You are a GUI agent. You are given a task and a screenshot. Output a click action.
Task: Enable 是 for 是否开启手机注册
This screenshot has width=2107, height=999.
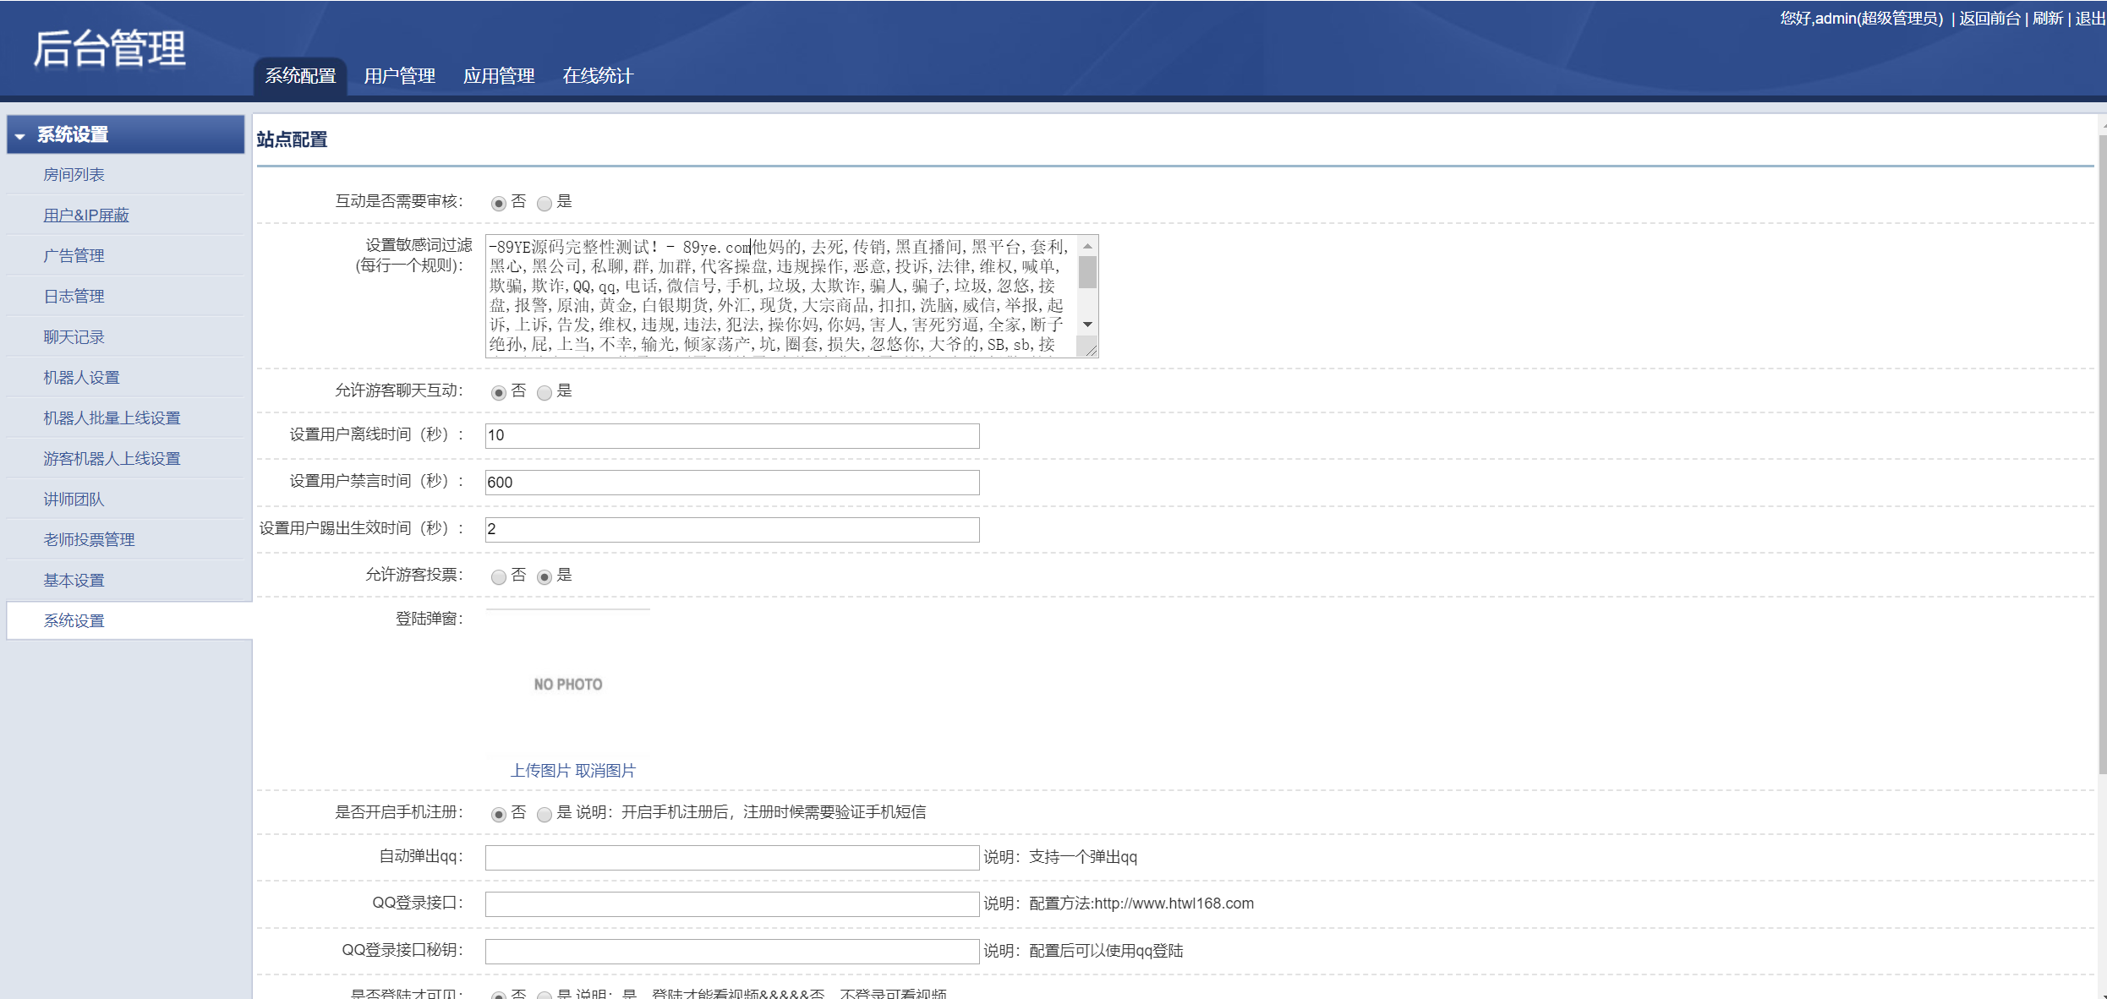545,815
